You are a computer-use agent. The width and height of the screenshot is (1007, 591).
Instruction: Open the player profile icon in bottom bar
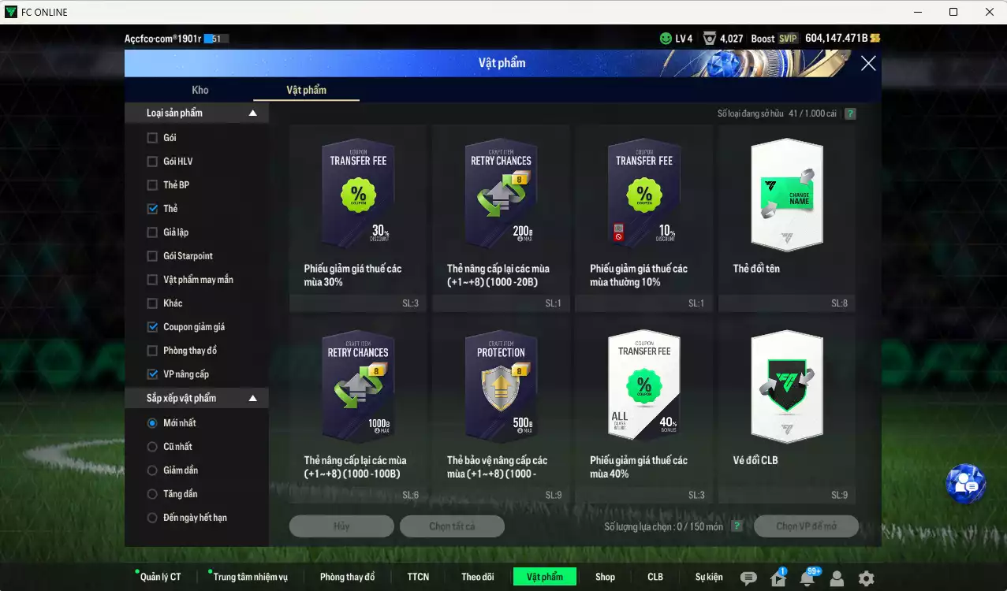point(837,577)
